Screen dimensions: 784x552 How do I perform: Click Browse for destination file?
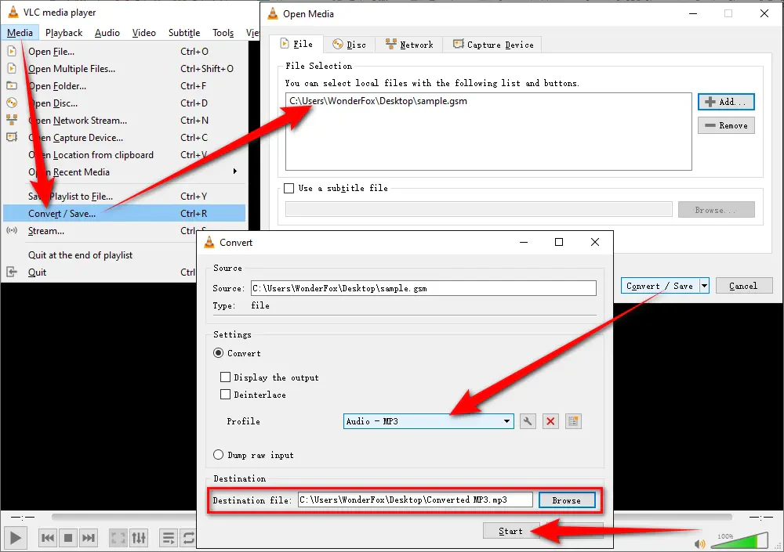click(567, 500)
